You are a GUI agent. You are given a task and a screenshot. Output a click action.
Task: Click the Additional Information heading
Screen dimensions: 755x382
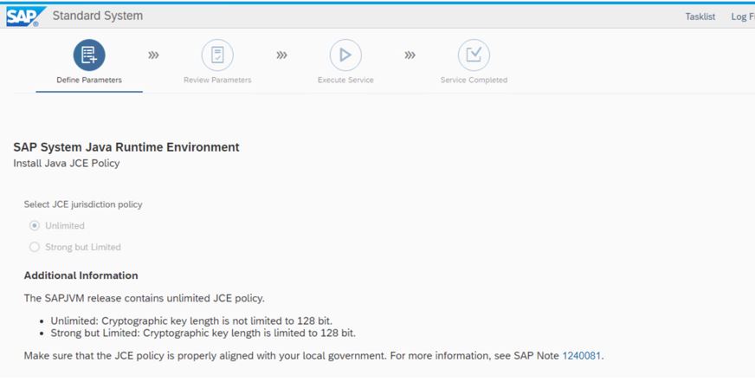pyautogui.click(x=81, y=275)
